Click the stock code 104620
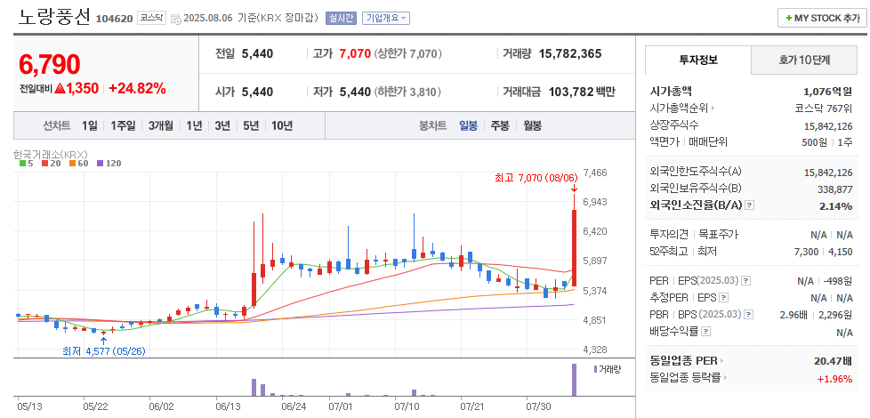 114,19
